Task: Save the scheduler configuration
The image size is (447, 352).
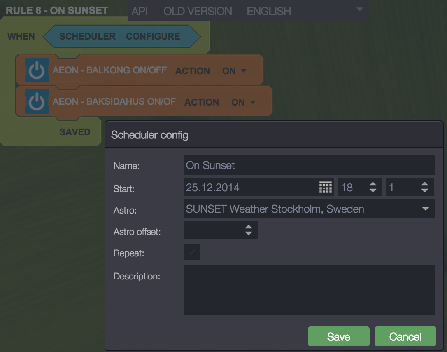Action: pyautogui.click(x=338, y=336)
